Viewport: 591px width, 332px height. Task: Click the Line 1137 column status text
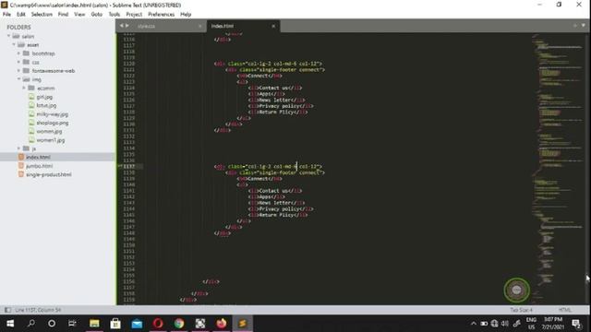[x=38, y=310]
